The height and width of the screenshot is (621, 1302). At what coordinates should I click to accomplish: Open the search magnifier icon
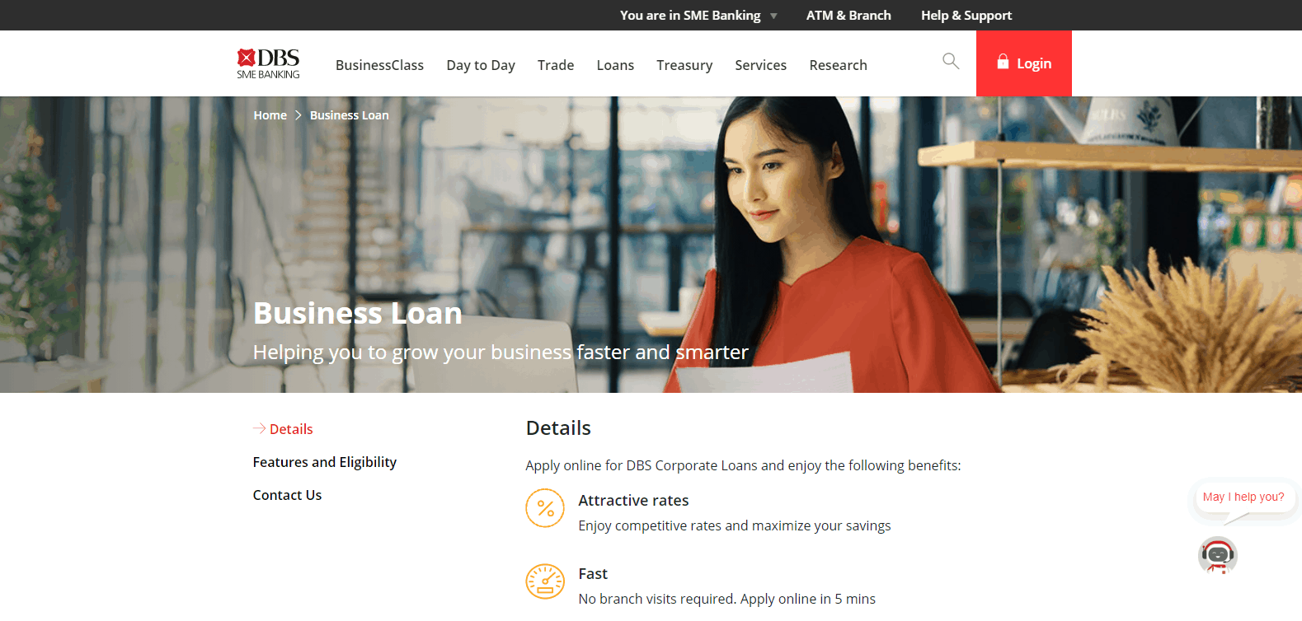[951, 61]
